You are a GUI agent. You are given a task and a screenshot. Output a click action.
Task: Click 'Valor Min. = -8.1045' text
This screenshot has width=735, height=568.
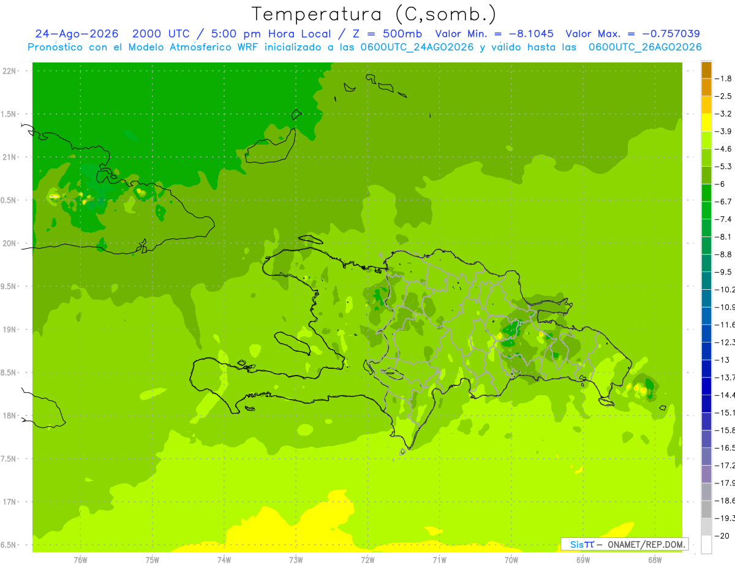click(x=494, y=34)
